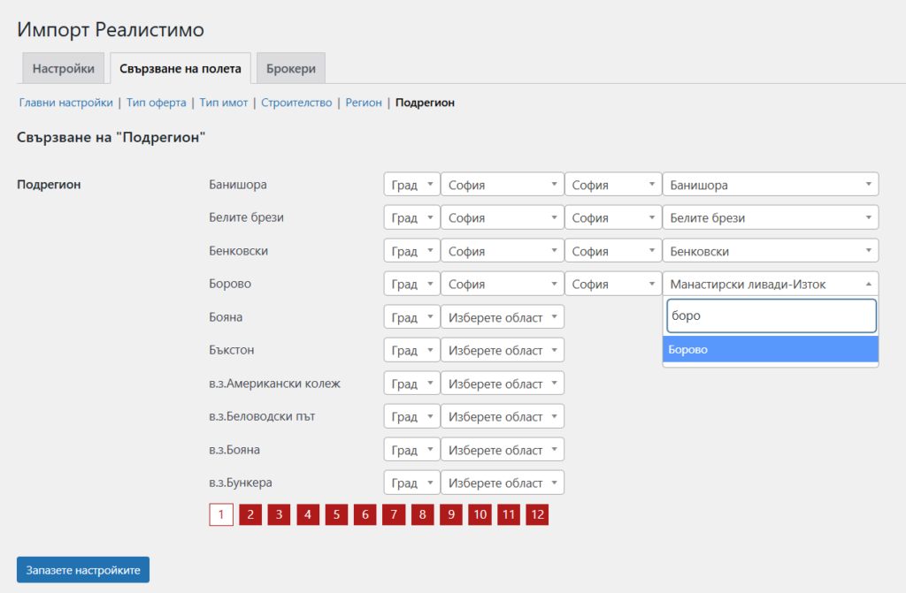The height and width of the screenshot is (593, 906).
Task: Open the Главни настройки link
Action: point(66,103)
